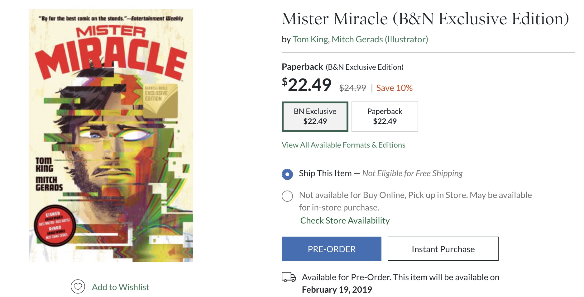Click Check Store Availability link
584x297 pixels.
point(345,221)
